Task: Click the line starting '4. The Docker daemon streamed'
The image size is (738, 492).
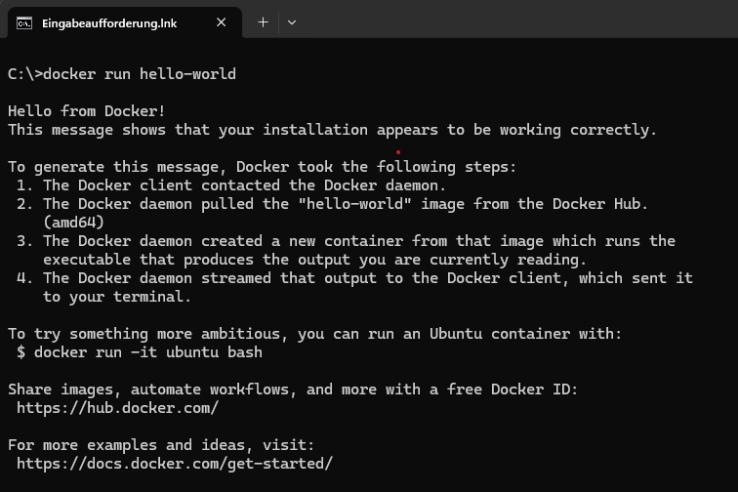Action: pos(354,278)
